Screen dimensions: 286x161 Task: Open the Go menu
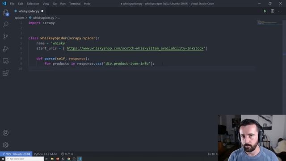point(55,4)
